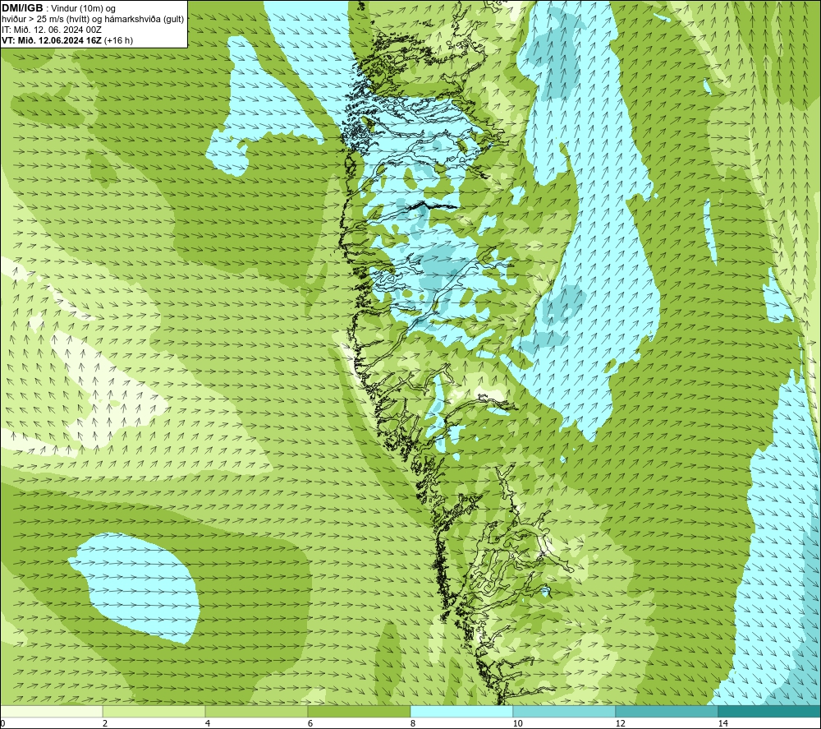Click the legend scale label '8'
Image resolution: width=821 pixels, height=729 pixels.
tap(413, 724)
